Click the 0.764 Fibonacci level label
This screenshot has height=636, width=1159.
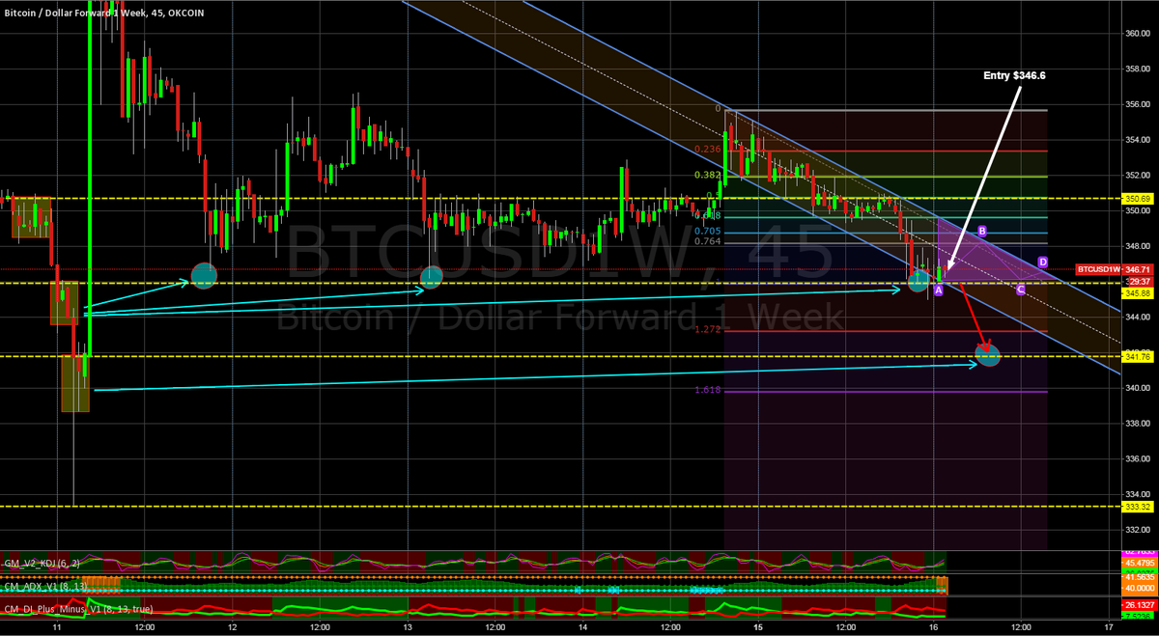click(x=709, y=241)
